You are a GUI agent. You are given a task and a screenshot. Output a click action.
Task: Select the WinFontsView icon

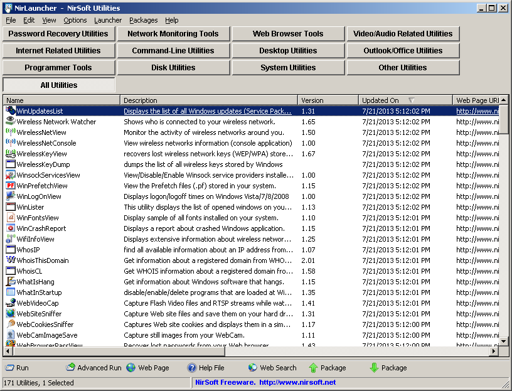click(x=11, y=218)
